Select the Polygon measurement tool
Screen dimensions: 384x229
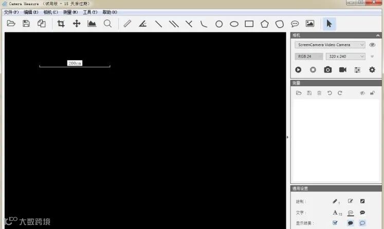tap(265, 24)
